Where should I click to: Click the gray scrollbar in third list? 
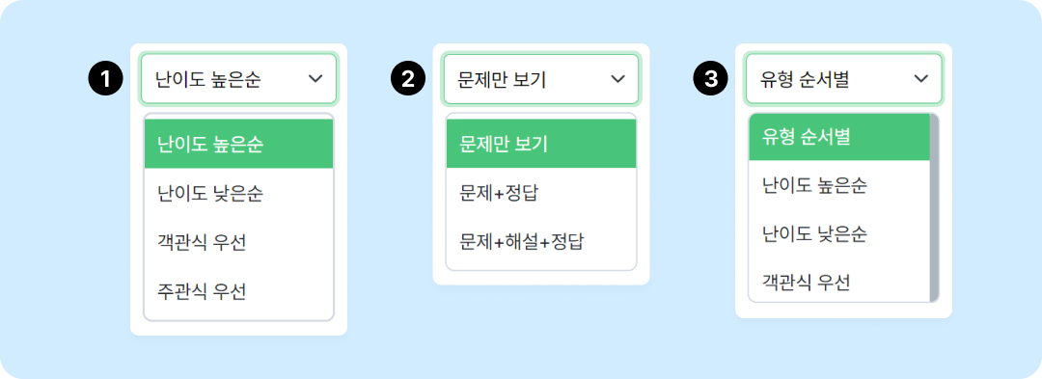point(934,207)
